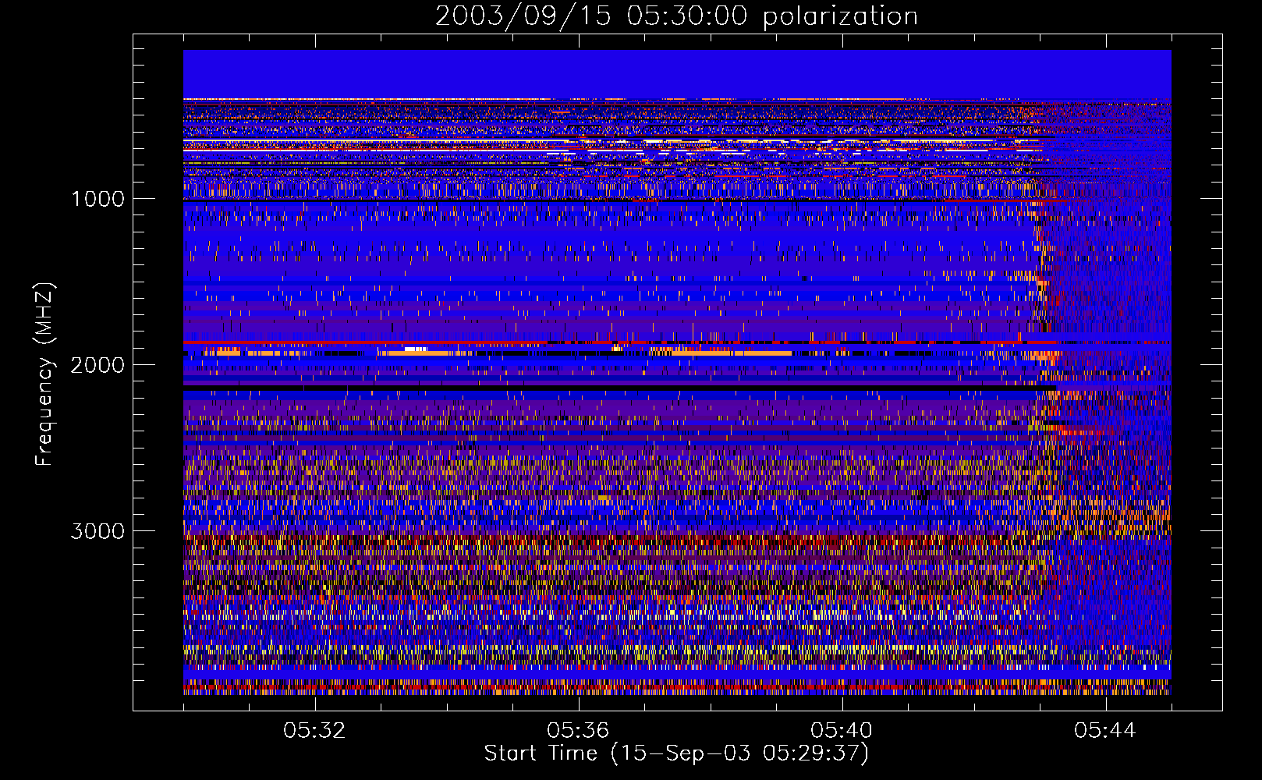Viewport: 1262px width, 780px height.
Task: Click the 05:32 time tick label
Action: [x=315, y=731]
